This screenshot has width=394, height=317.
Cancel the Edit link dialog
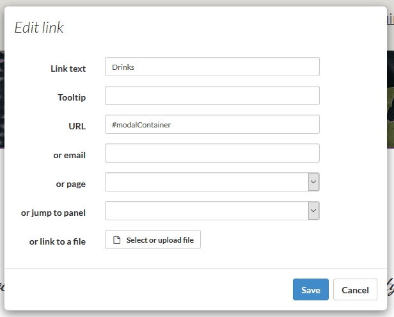click(355, 289)
